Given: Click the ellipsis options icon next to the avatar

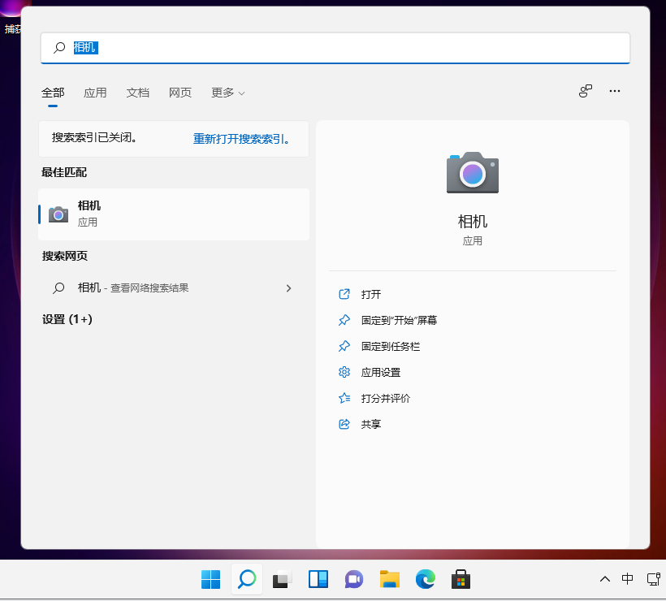Looking at the screenshot, I should (x=615, y=92).
